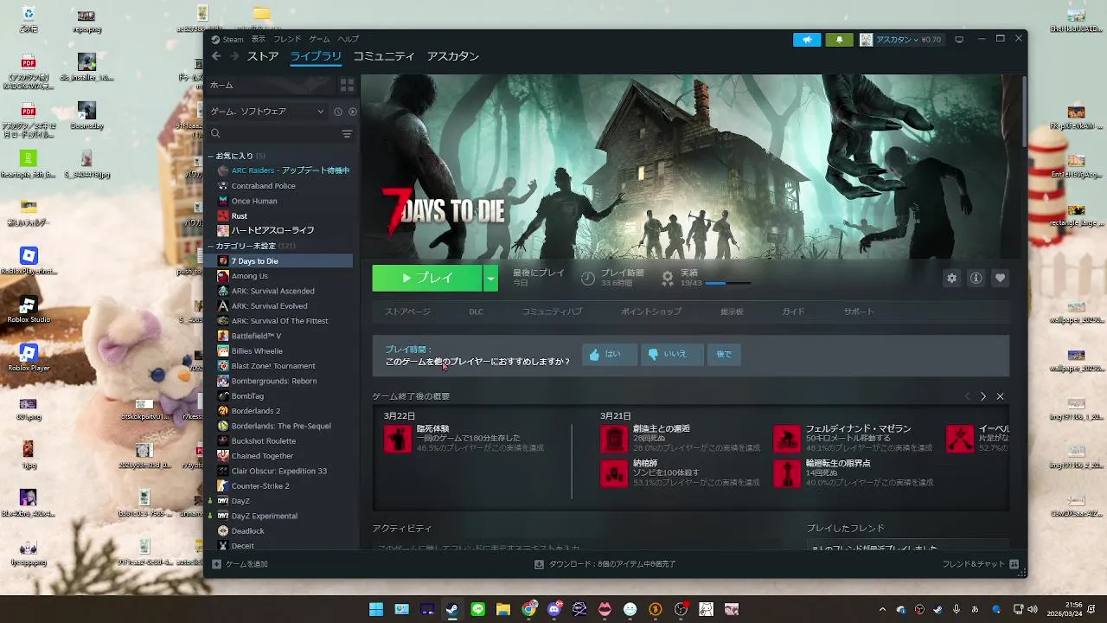Open the ガイド tab
Image resolution: width=1107 pixels, height=623 pixels.
point(793,311)
